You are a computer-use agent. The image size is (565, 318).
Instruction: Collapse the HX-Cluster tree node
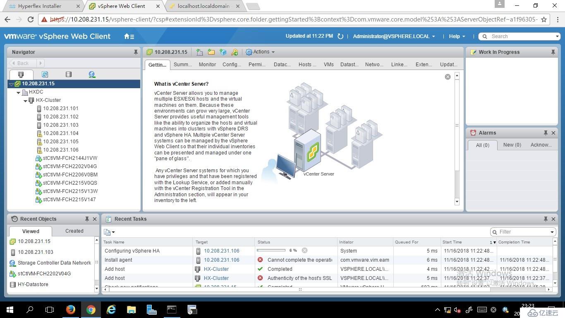tap(25, 101)
